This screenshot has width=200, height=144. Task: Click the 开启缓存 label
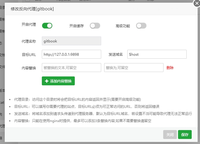[x=76, y=26]
